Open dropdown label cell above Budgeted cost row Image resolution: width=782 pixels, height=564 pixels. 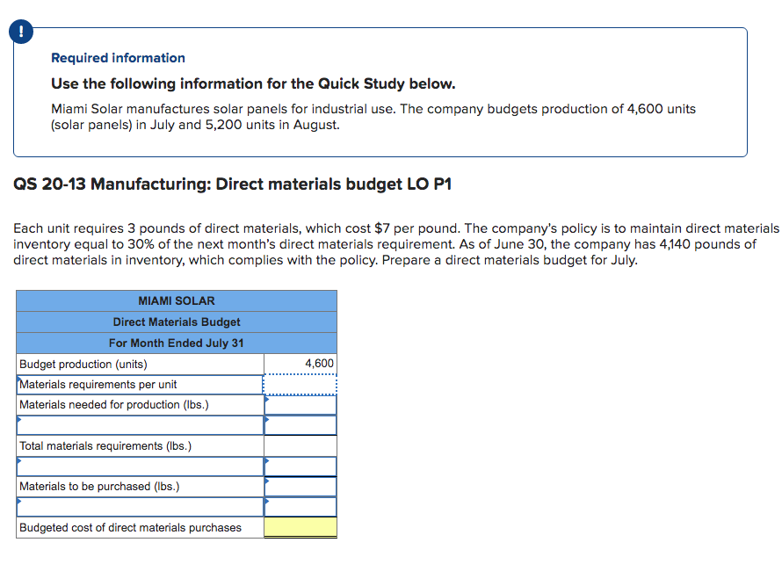(x=140, y=507)
